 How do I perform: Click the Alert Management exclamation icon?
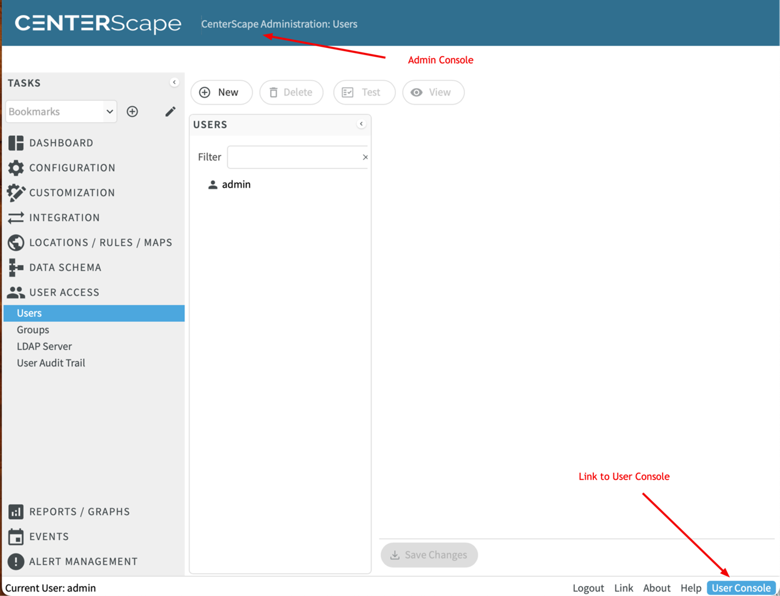16,561
